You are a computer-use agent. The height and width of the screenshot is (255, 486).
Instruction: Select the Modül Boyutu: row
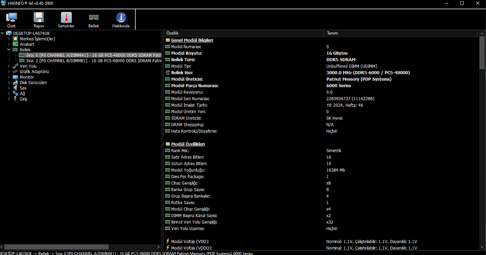322,53
